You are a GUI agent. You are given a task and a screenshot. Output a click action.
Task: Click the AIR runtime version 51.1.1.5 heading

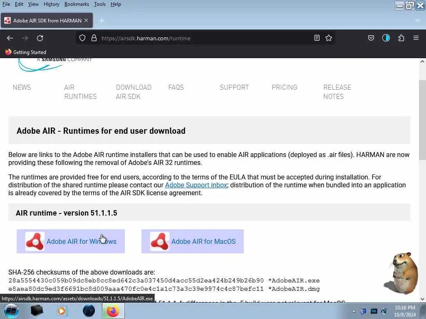click(x=67, y=213)
